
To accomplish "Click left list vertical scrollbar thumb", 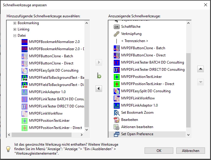I will tap(87, 103).
